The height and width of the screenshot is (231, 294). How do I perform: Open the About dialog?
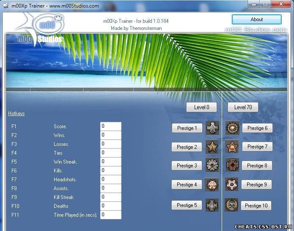point(256,19)
